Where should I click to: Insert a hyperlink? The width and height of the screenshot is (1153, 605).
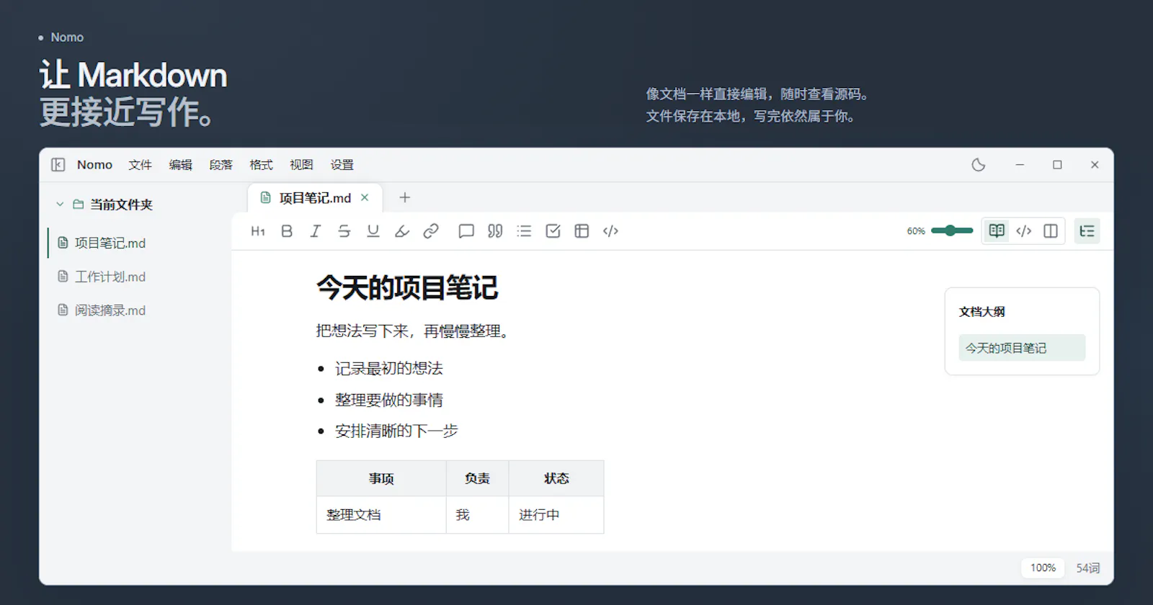pos(431,231)
